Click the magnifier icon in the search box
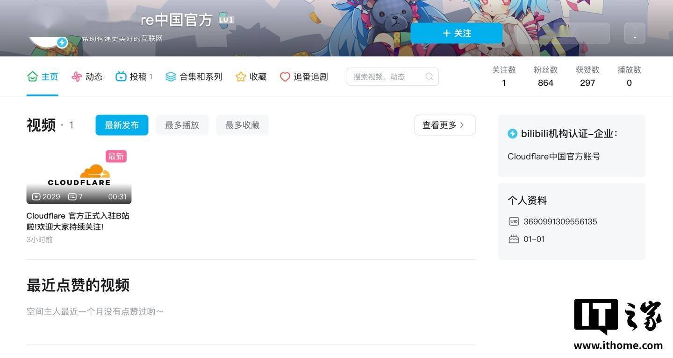The image size is (673, 358). (429, 76)
